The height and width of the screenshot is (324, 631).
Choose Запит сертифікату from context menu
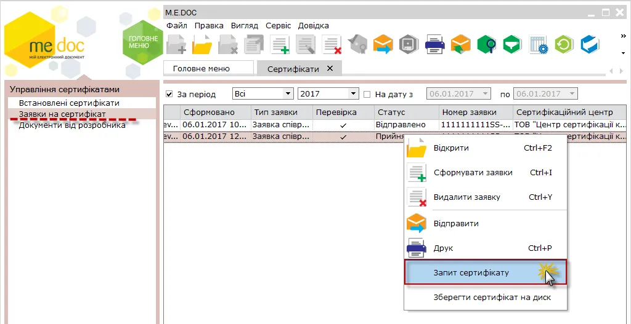pyautogui.click(x=486, y=272)
